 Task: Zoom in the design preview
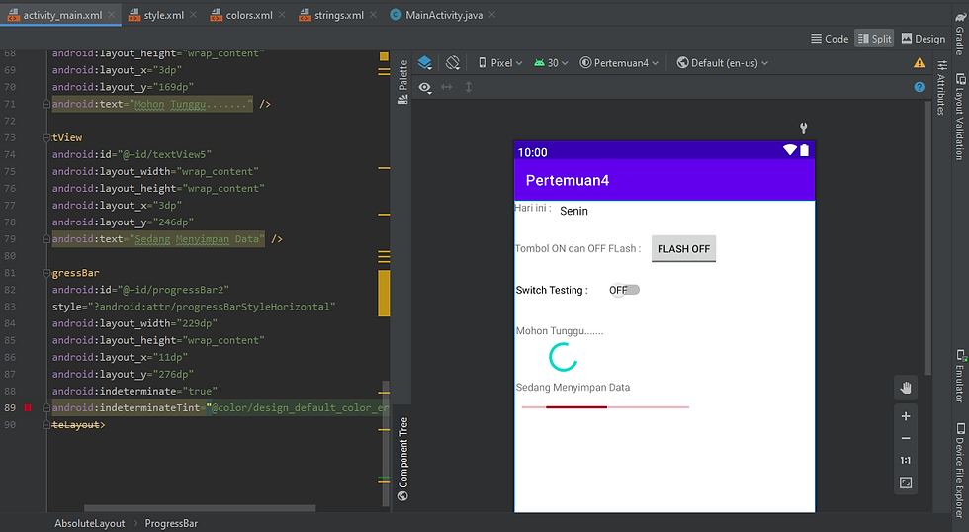click(906, 416)
